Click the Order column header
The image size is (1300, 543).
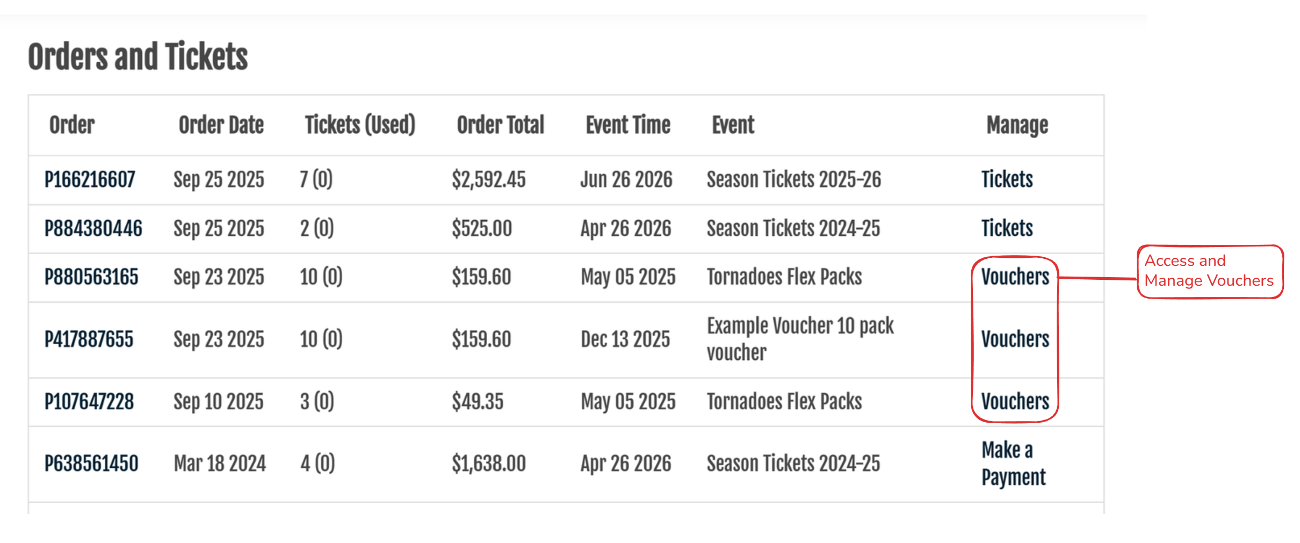(x=72, y=125)
